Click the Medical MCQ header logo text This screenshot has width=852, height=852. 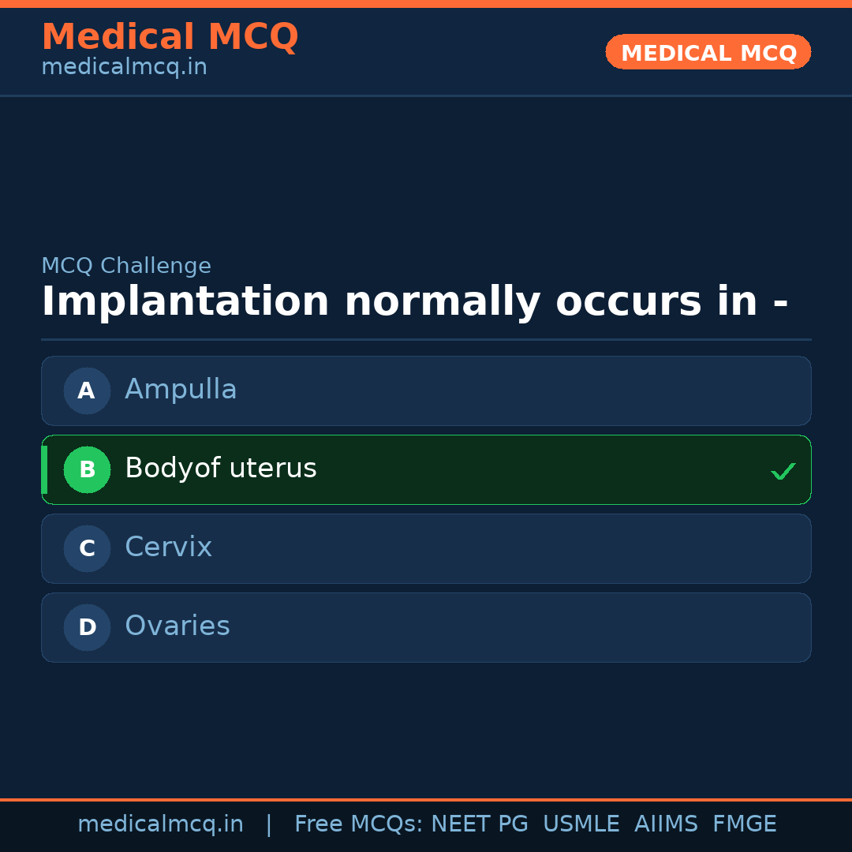[170, 36]
